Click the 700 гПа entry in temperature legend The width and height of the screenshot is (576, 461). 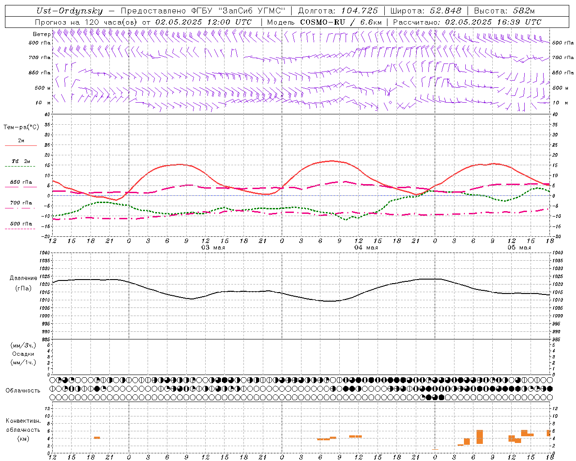tap(21, 203)
